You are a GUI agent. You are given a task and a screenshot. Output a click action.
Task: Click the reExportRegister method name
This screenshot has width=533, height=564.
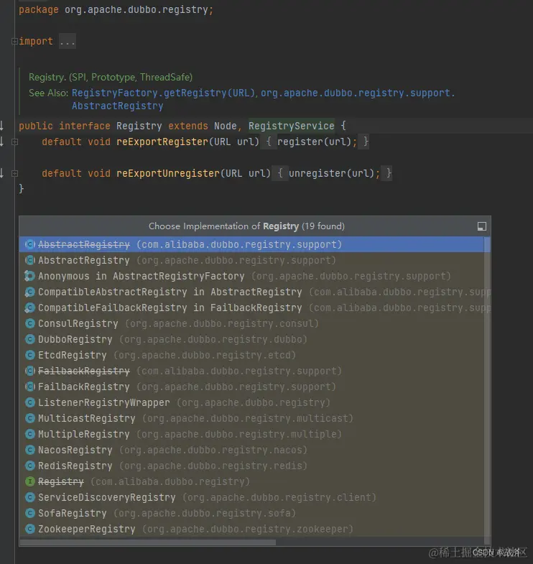(x=162, y=142)
